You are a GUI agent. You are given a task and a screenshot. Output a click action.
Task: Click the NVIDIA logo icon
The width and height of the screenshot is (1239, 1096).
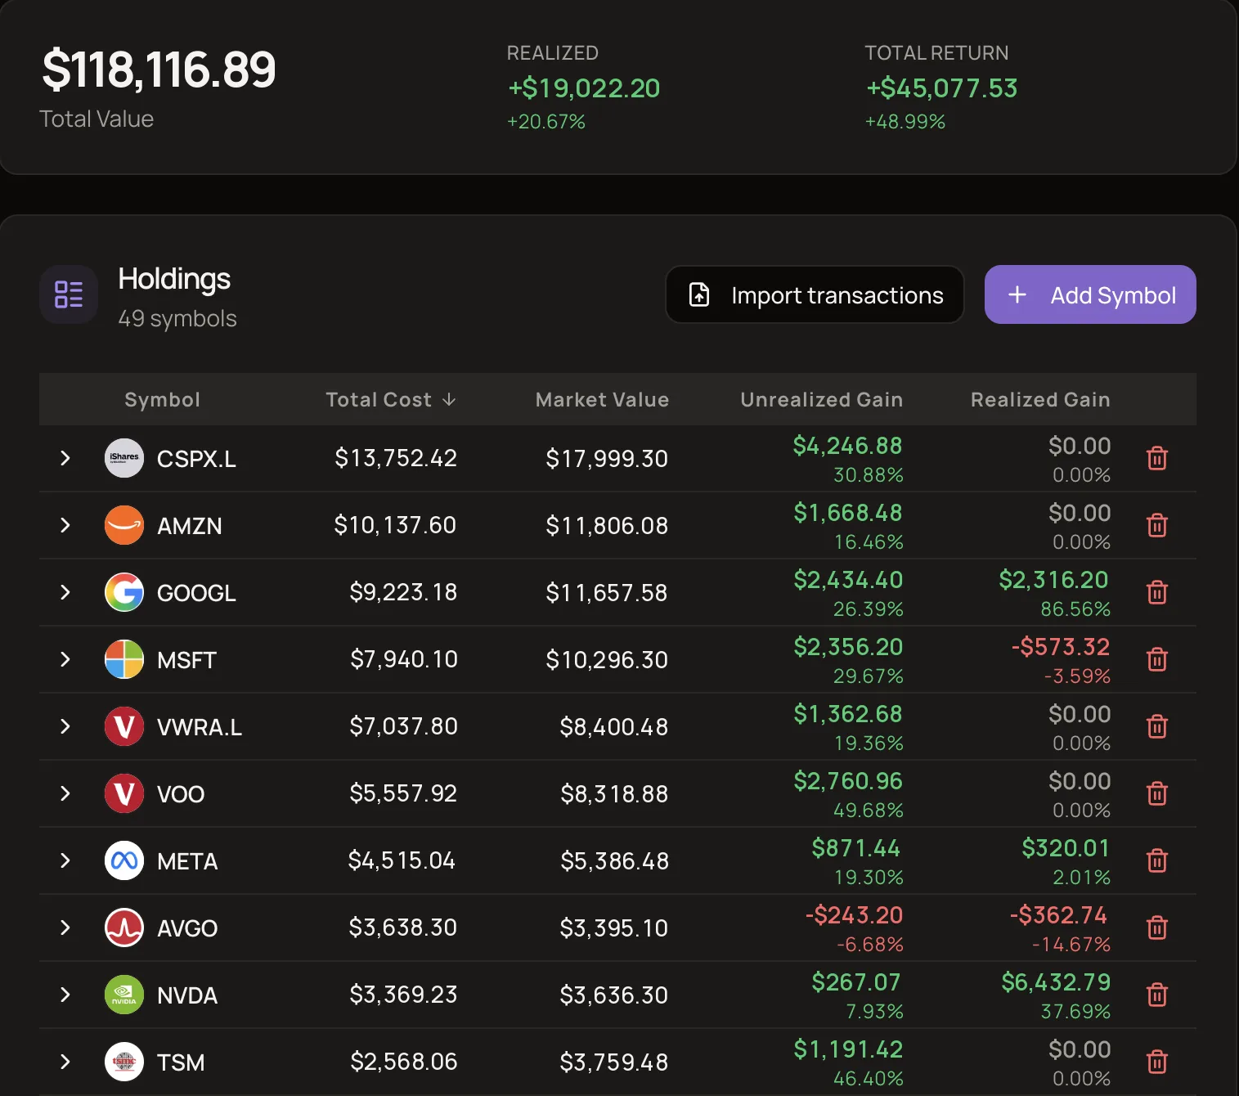[124, 995]
